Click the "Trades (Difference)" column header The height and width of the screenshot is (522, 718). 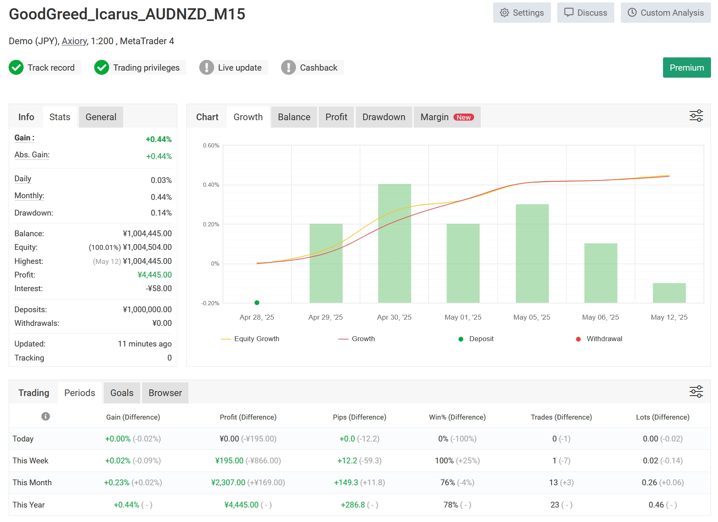click(561, 417)
